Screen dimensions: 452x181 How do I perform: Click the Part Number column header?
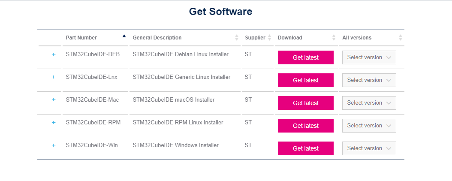(x=81, y=38)
